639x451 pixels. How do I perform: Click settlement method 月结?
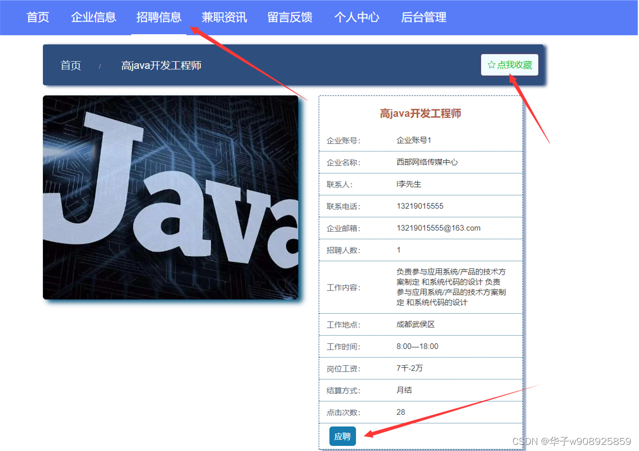404,390
